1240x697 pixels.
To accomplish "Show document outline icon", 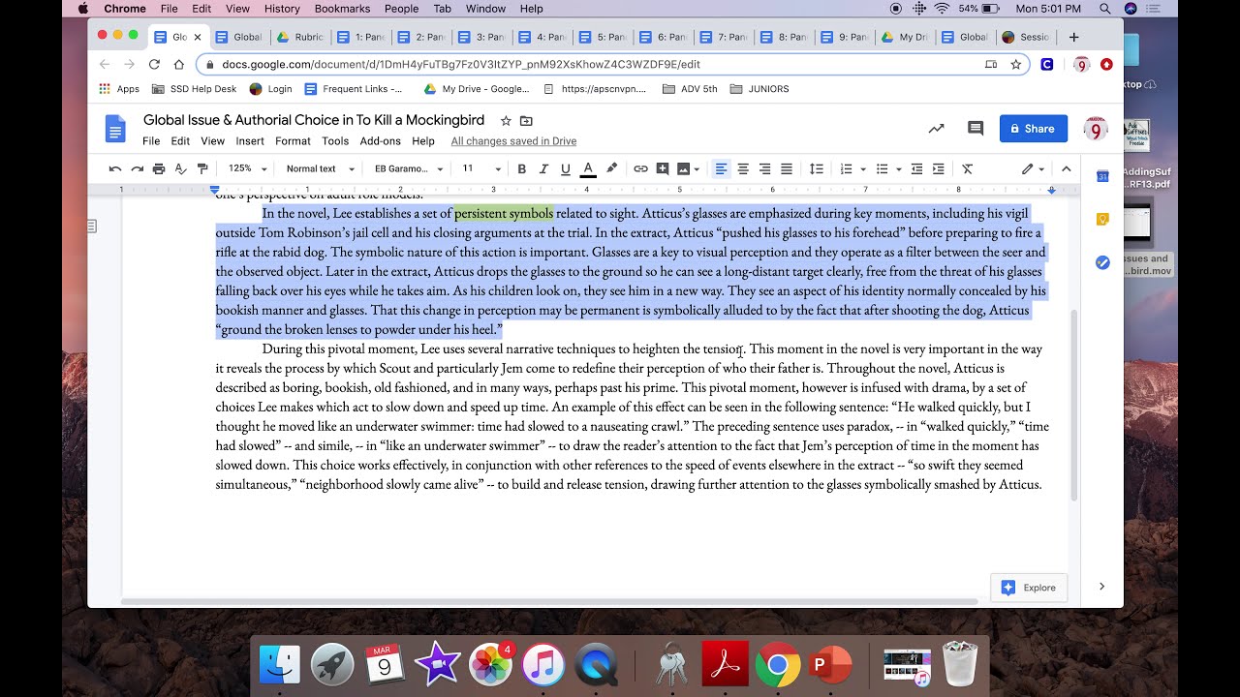I will pyautogui.click(x=92, y=227).
